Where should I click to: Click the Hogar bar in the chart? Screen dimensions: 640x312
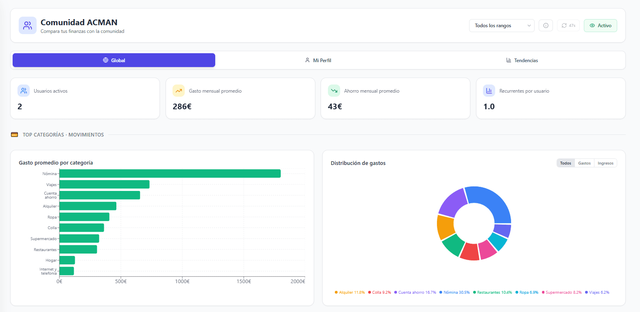[x=67, y=260]
